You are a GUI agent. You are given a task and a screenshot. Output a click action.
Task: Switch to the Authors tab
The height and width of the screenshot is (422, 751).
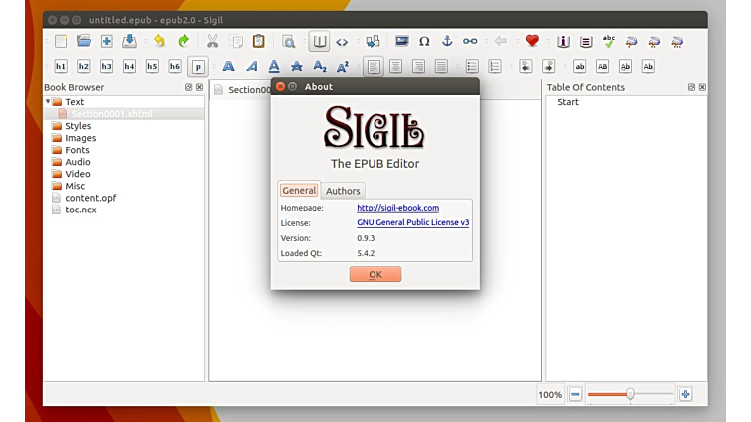(x=343, y=191)
